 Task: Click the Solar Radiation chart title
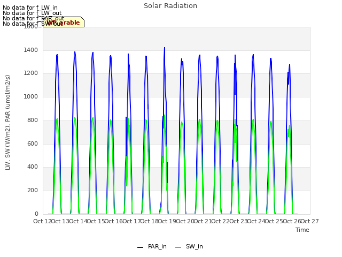coord(170,6)
